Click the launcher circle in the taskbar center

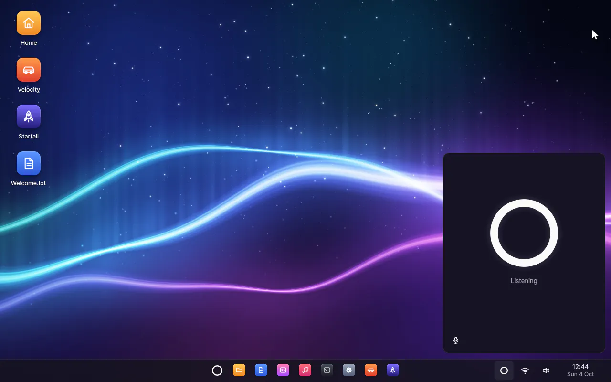click(217, 371)
